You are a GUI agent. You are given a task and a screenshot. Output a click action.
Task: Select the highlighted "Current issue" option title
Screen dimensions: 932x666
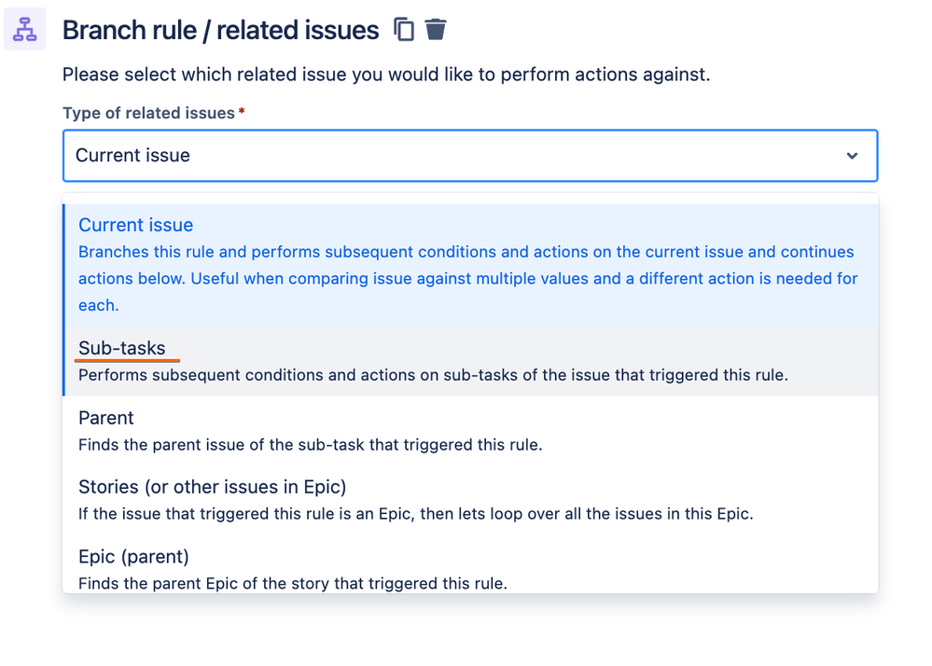135,225
